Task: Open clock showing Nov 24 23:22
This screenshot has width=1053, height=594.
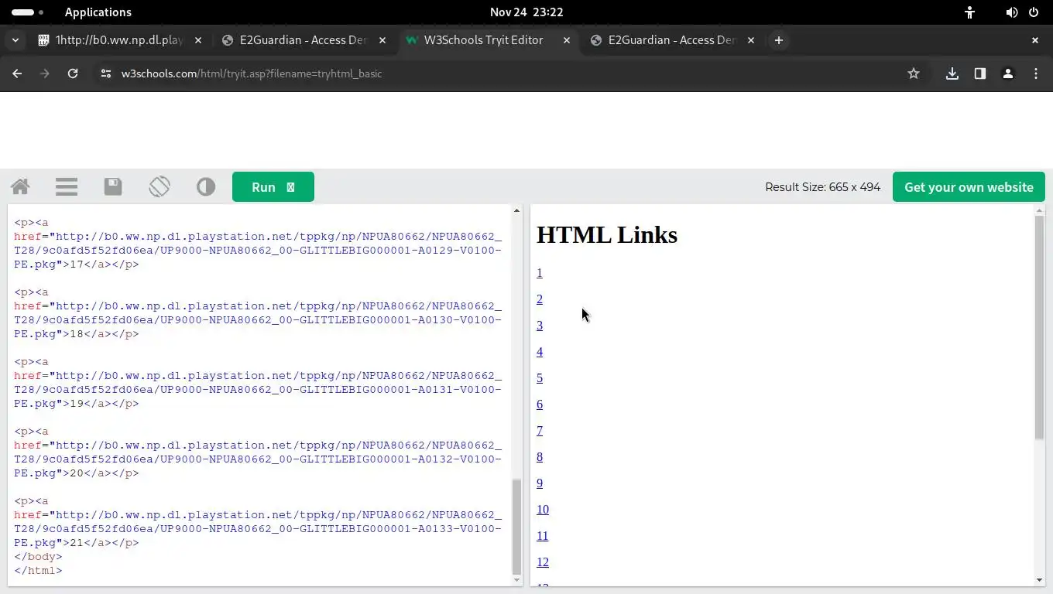Action: point(526,12)
